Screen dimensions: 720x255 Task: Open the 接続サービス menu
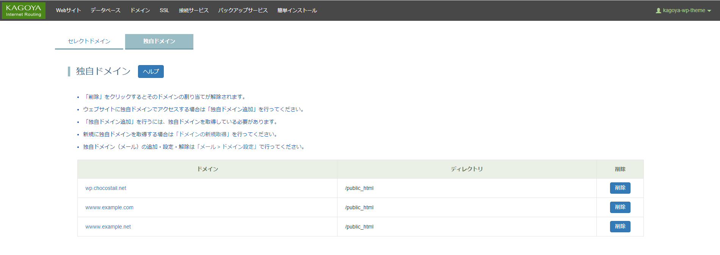pos(193,11)
